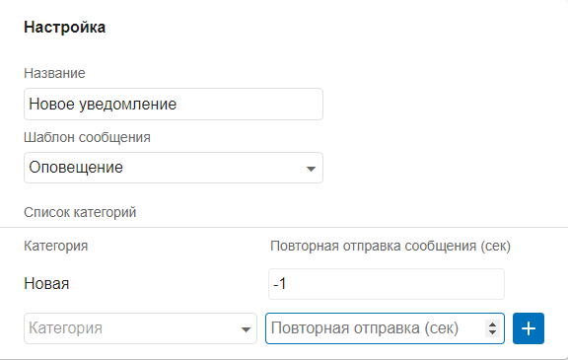Select the Оповещение template combo box
Viewport: 568px width, 360px height.
pyautogui.click(x=174, y=168)
